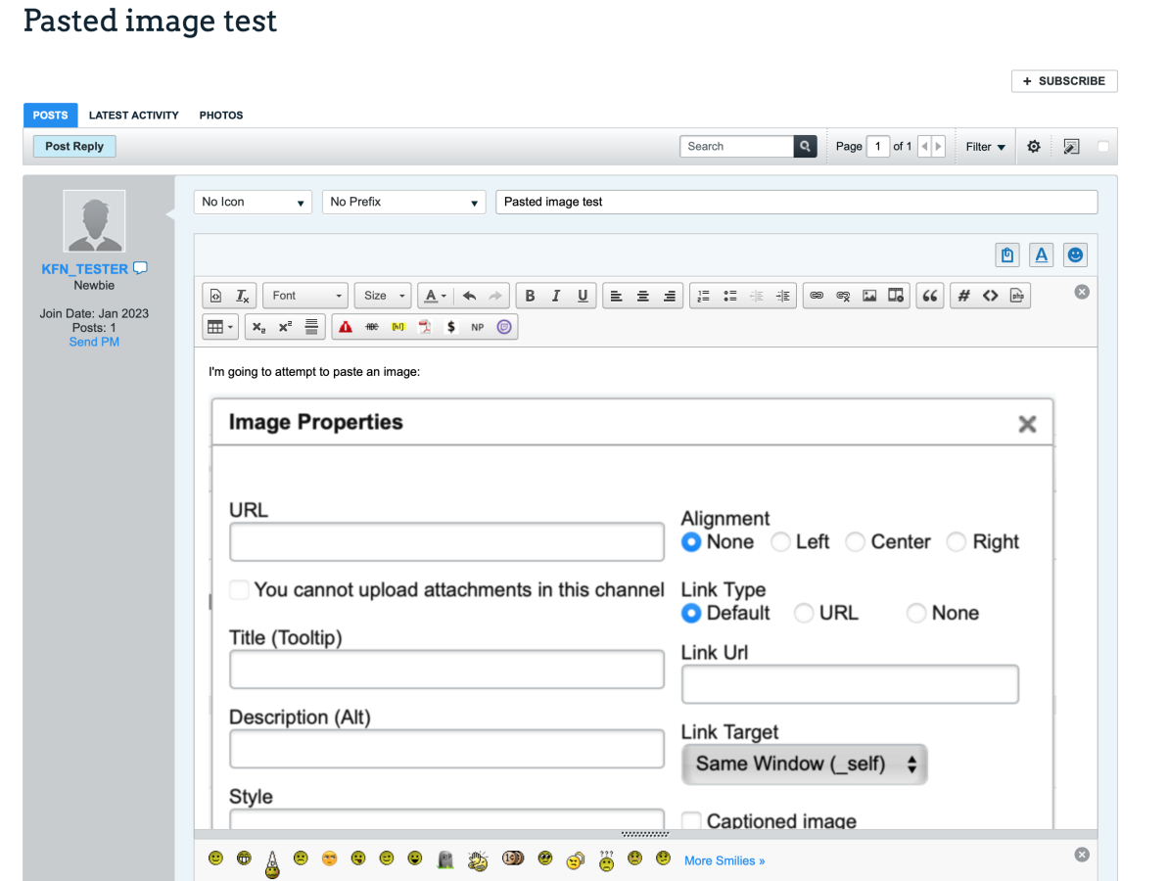Click the Insert Video icon

click(x=896, y=296)
